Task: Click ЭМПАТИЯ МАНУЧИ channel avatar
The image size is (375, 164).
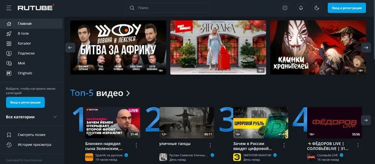Action: pyautogui.click(x=237, y=157)
